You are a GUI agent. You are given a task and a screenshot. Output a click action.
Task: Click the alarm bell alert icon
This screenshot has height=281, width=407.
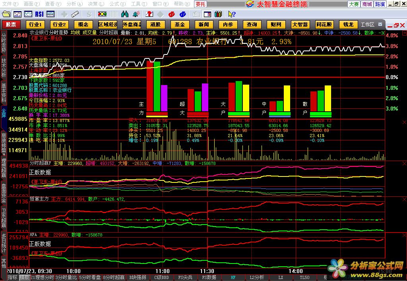[136, 14]
